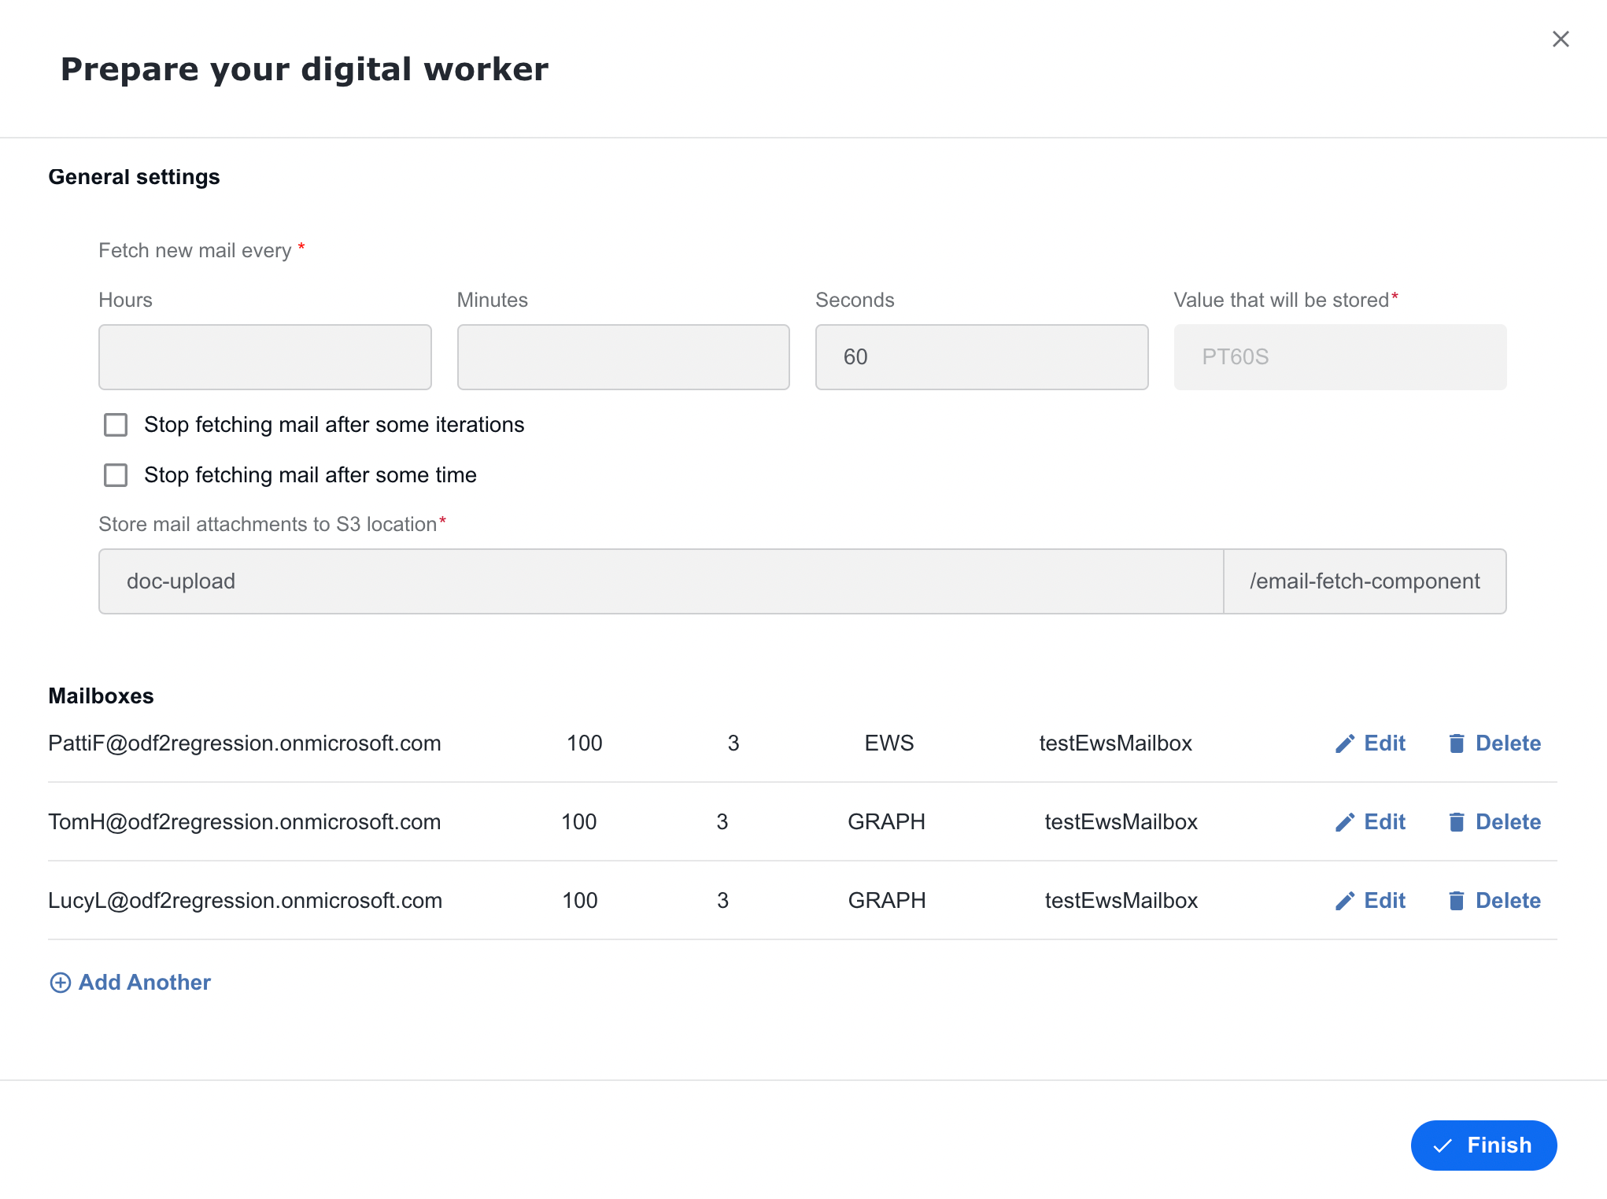Click the Finish button

[1483, 1146]
